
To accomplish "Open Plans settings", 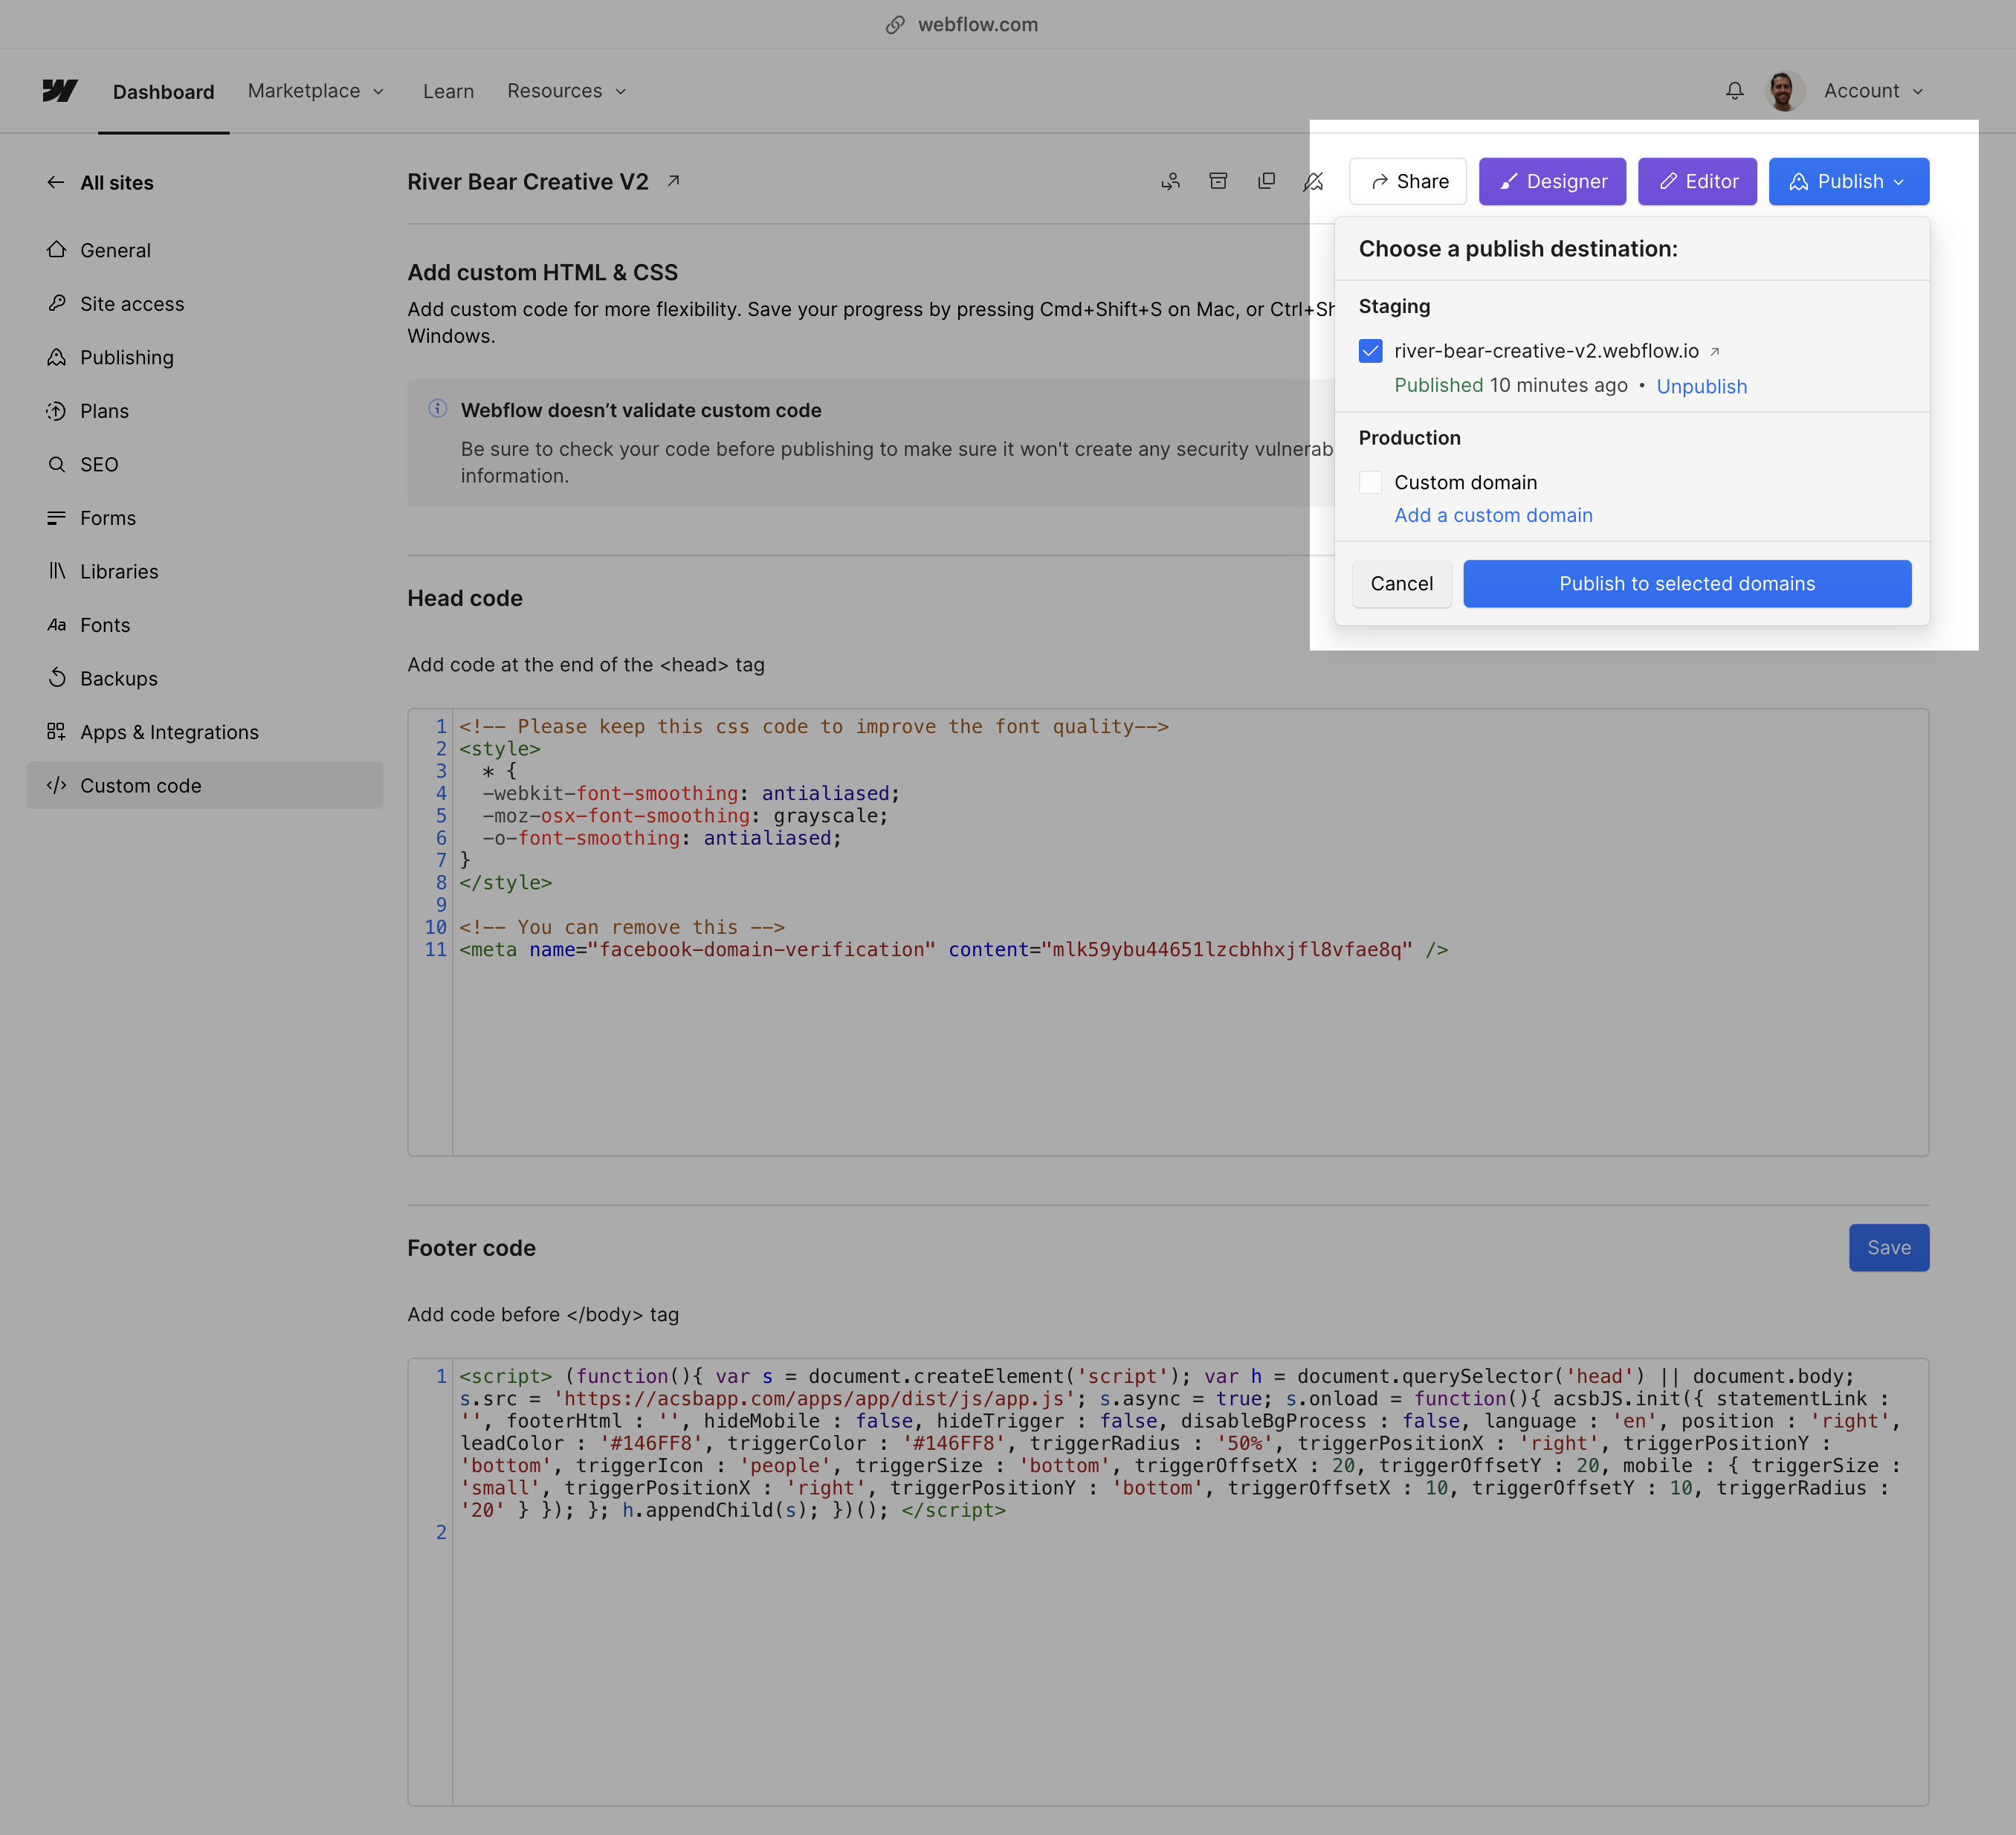I will [x=205, y=411].
